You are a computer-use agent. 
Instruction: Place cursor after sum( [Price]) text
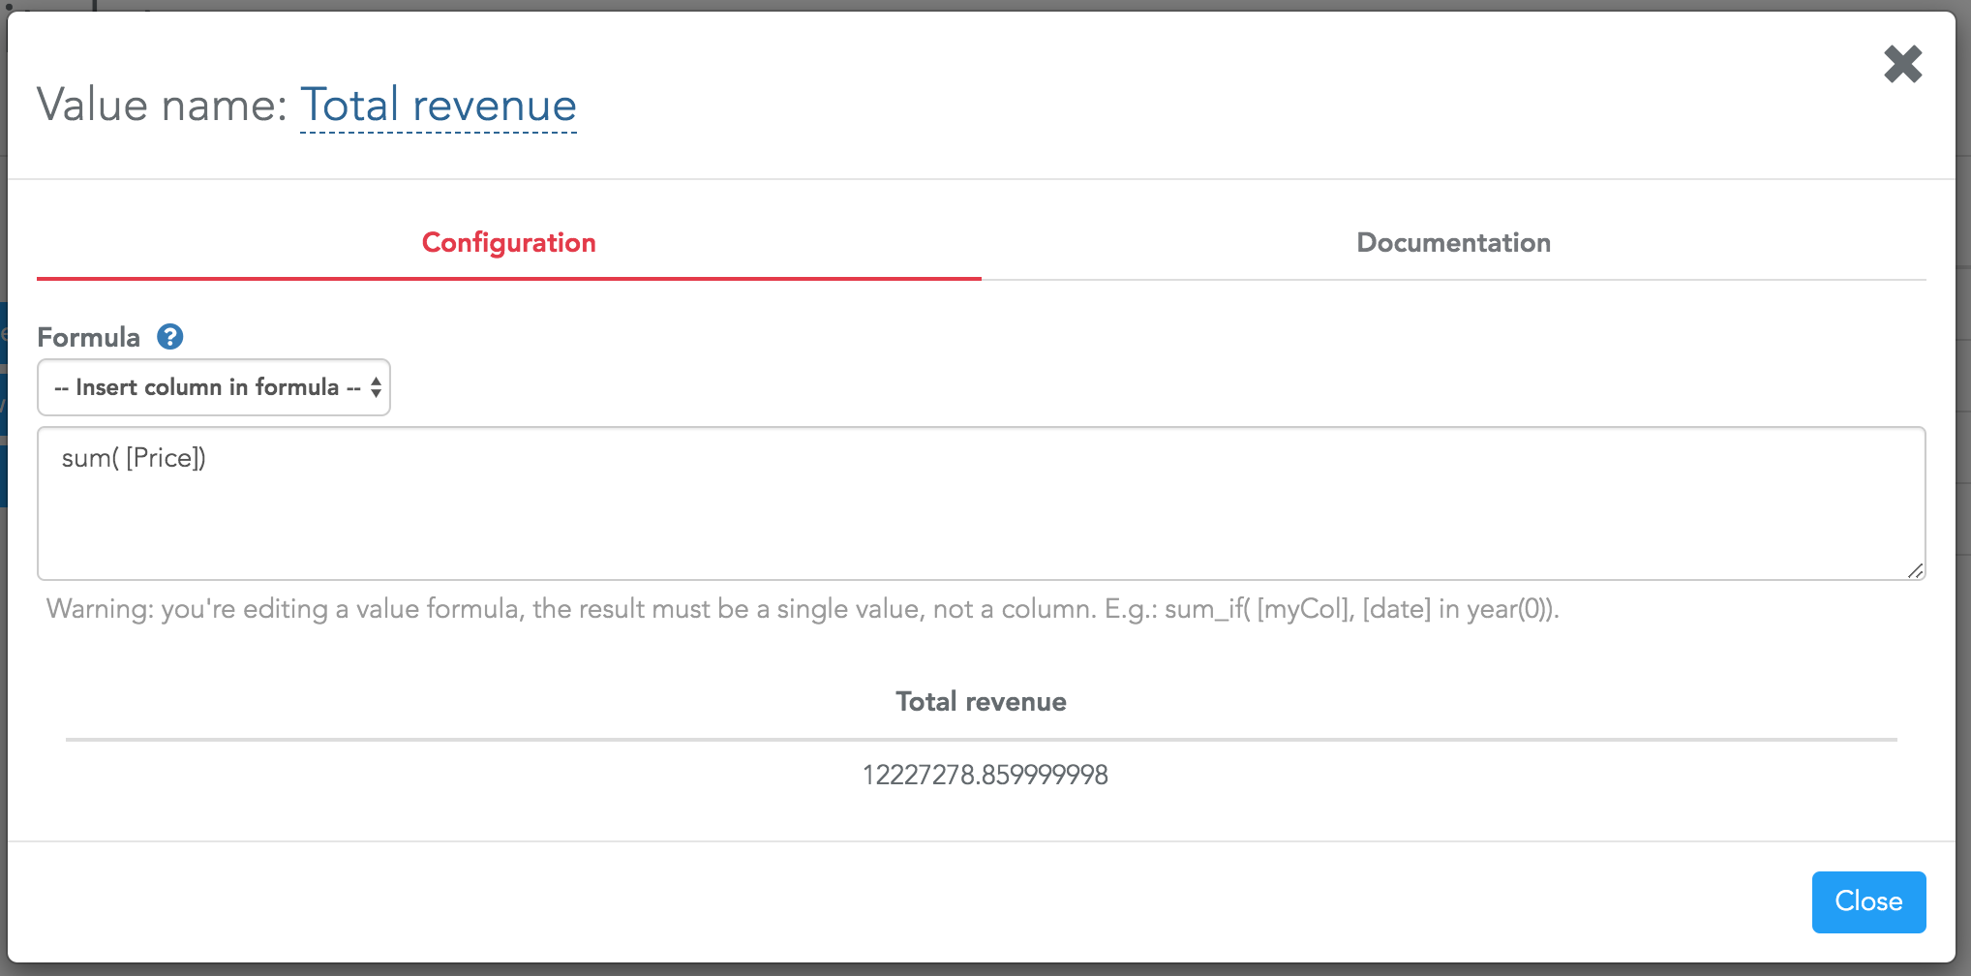208,458
